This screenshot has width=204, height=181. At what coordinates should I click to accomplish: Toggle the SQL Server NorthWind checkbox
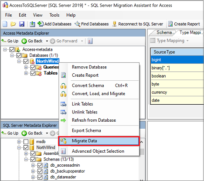(x=26, y=147)
